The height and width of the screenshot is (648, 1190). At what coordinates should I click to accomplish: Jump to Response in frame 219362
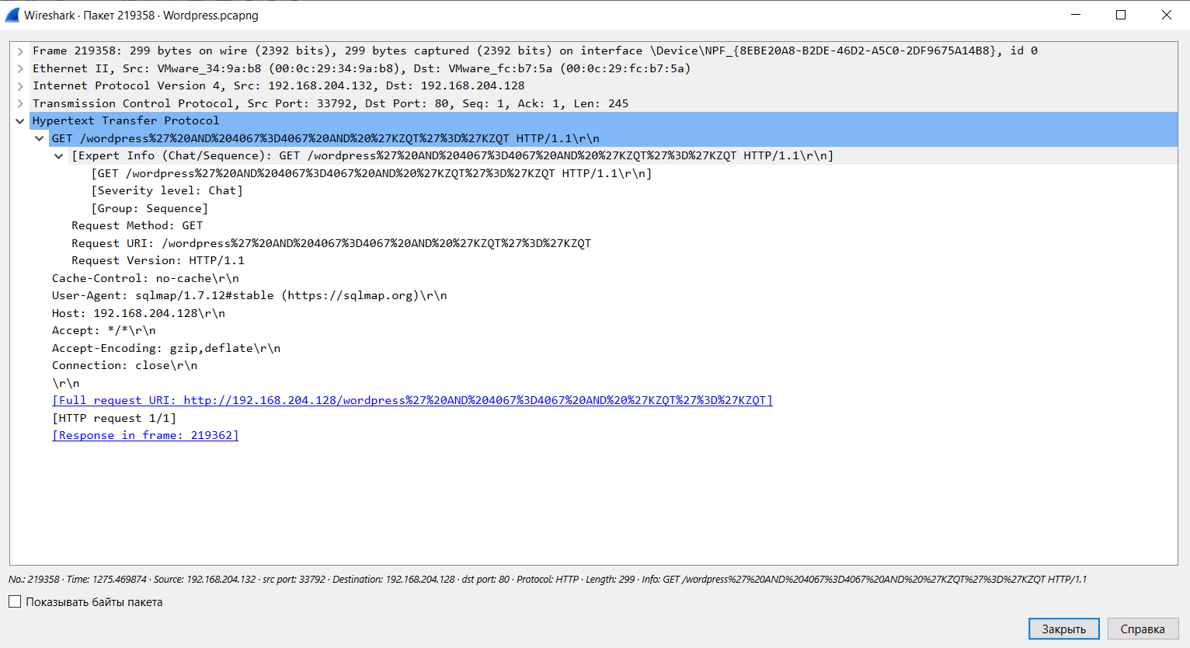tap(145, 435)
